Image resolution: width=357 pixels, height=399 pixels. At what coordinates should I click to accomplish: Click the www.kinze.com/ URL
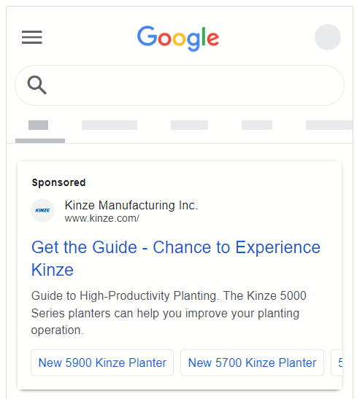click(102, 218)
